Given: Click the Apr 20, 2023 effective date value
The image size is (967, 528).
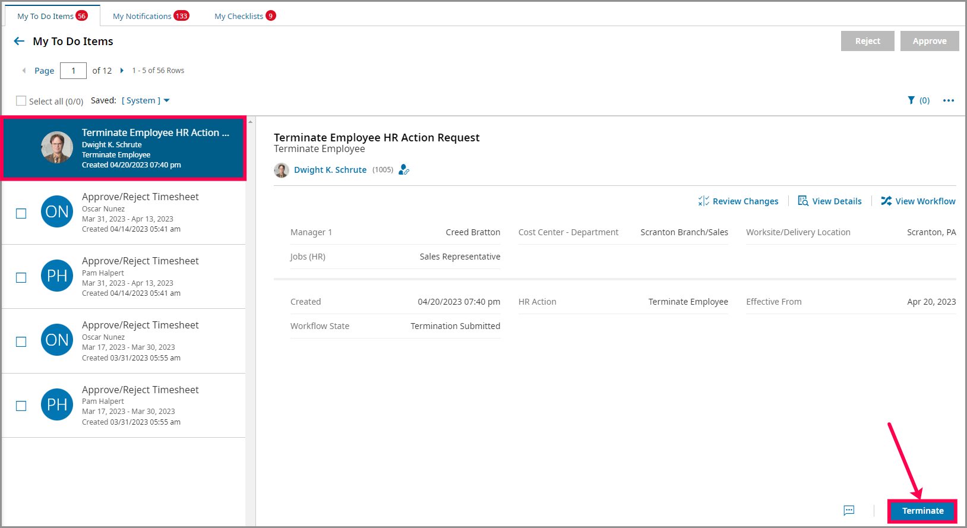Looking at the screenshot, I should coord(931,302).
